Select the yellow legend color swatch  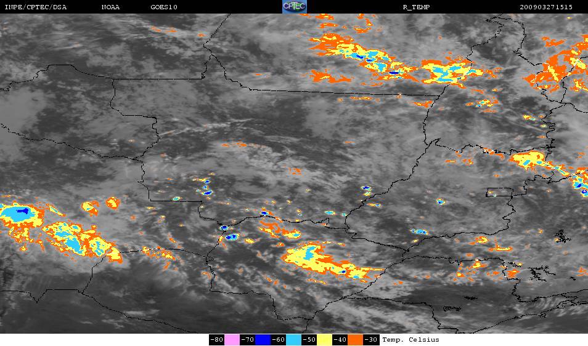pos(324,340)
